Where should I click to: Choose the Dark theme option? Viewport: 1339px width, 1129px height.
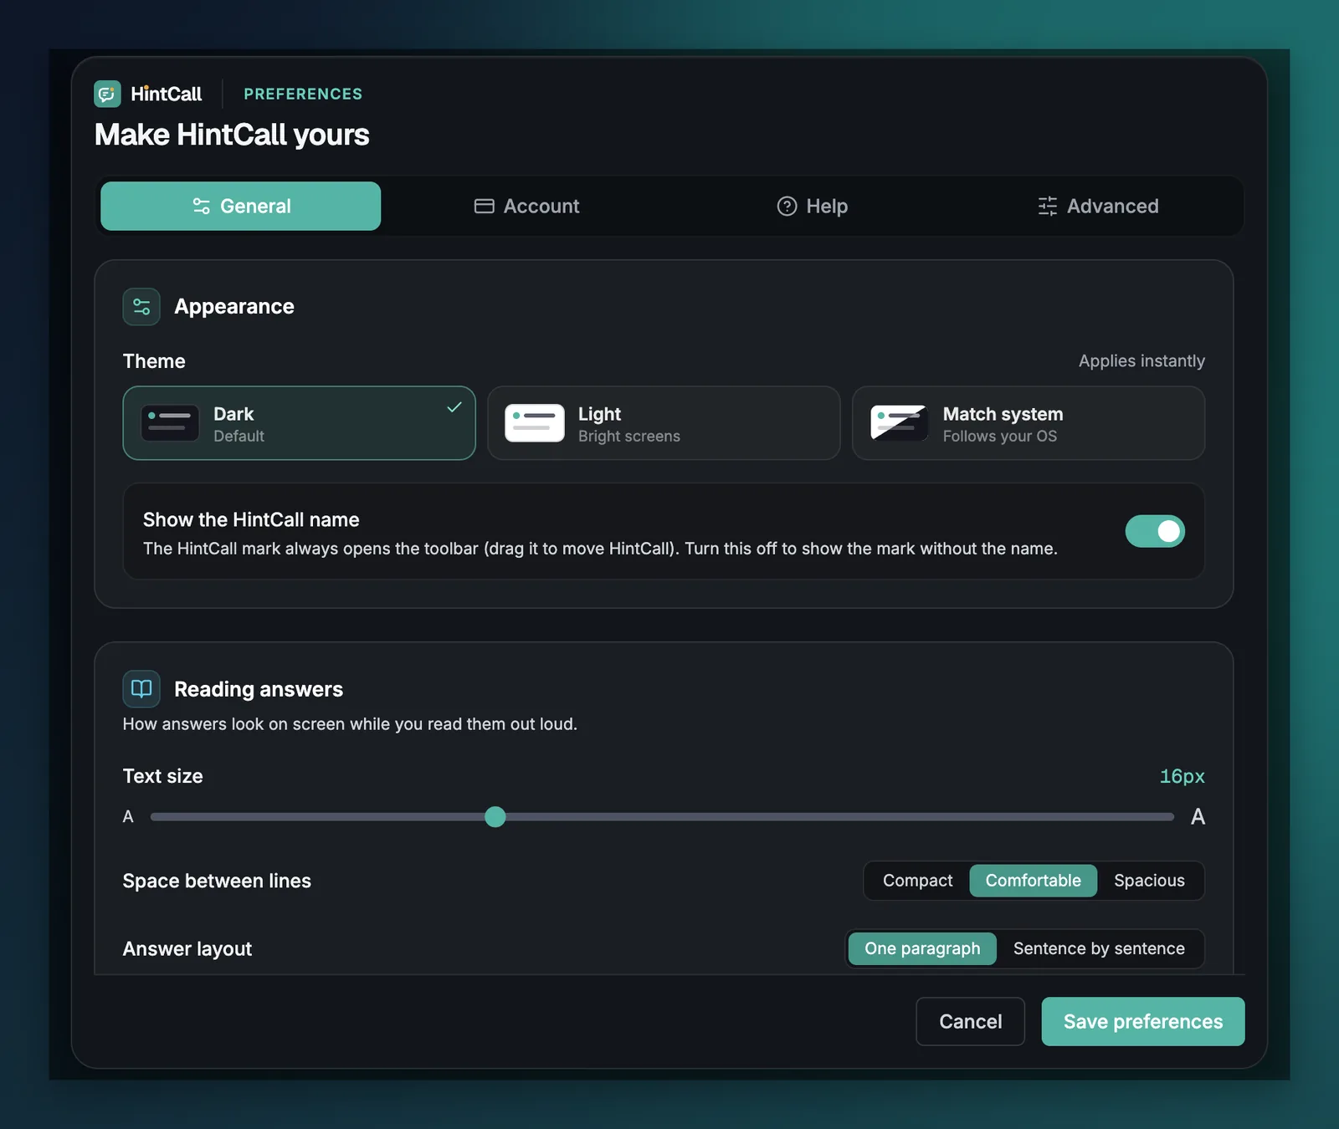[x=300, y=423]
